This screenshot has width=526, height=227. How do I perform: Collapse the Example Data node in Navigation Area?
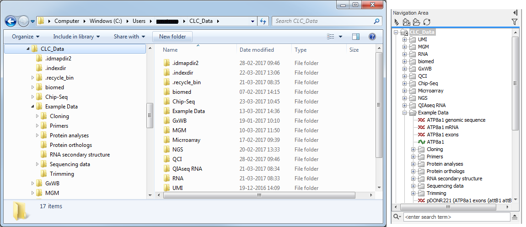pyautogui.click(x=404, y=113)
